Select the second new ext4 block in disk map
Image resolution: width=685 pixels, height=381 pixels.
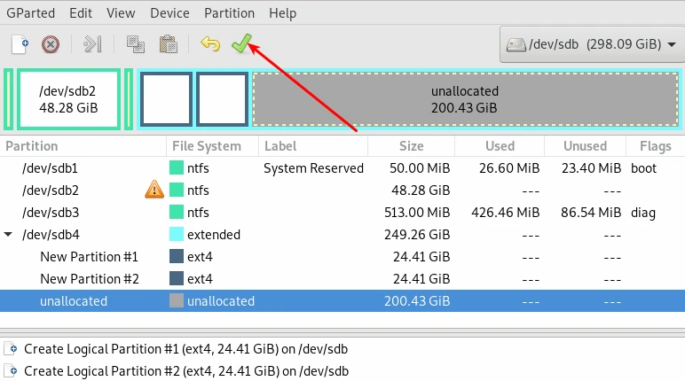point(222,99)
